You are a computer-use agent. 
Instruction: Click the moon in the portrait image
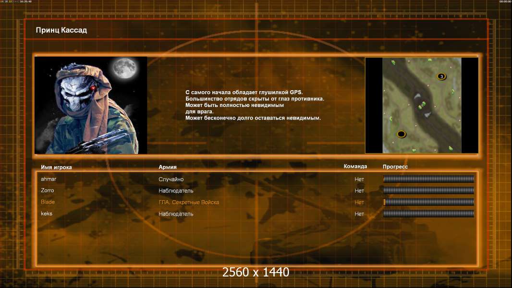(x=125, y=68)
